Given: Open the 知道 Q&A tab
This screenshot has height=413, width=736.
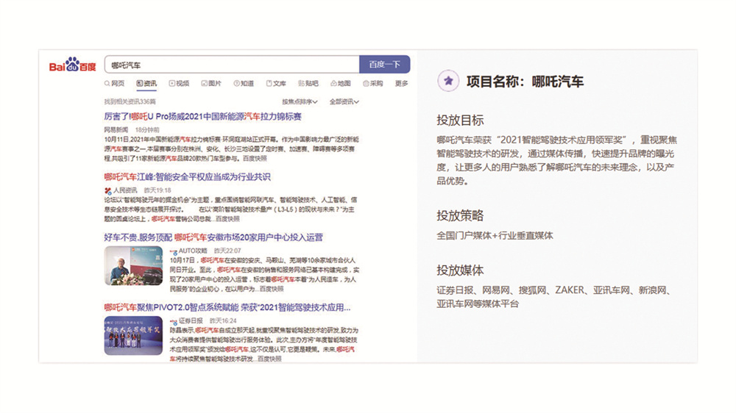Looking at the screenshot, I should pyautogui.click(x=244, y=84).
